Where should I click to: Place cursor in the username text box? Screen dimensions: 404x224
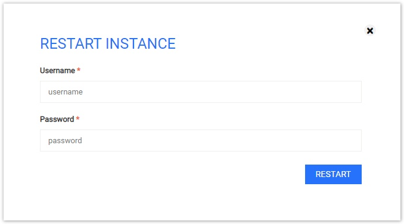tap(200, 92)
